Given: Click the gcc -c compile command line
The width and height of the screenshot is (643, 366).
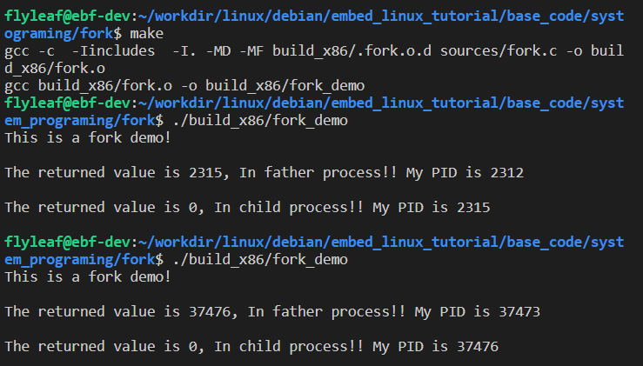Looking at the screenshot, I should pos(314,59).
